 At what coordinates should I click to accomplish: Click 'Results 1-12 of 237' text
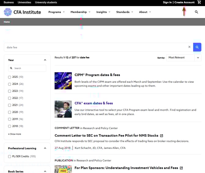coord(65,57)
